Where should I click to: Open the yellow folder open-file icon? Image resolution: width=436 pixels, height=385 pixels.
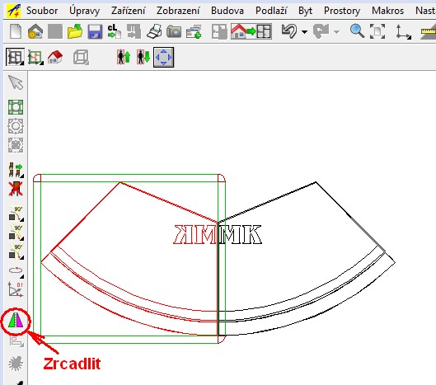pos(75,31)
